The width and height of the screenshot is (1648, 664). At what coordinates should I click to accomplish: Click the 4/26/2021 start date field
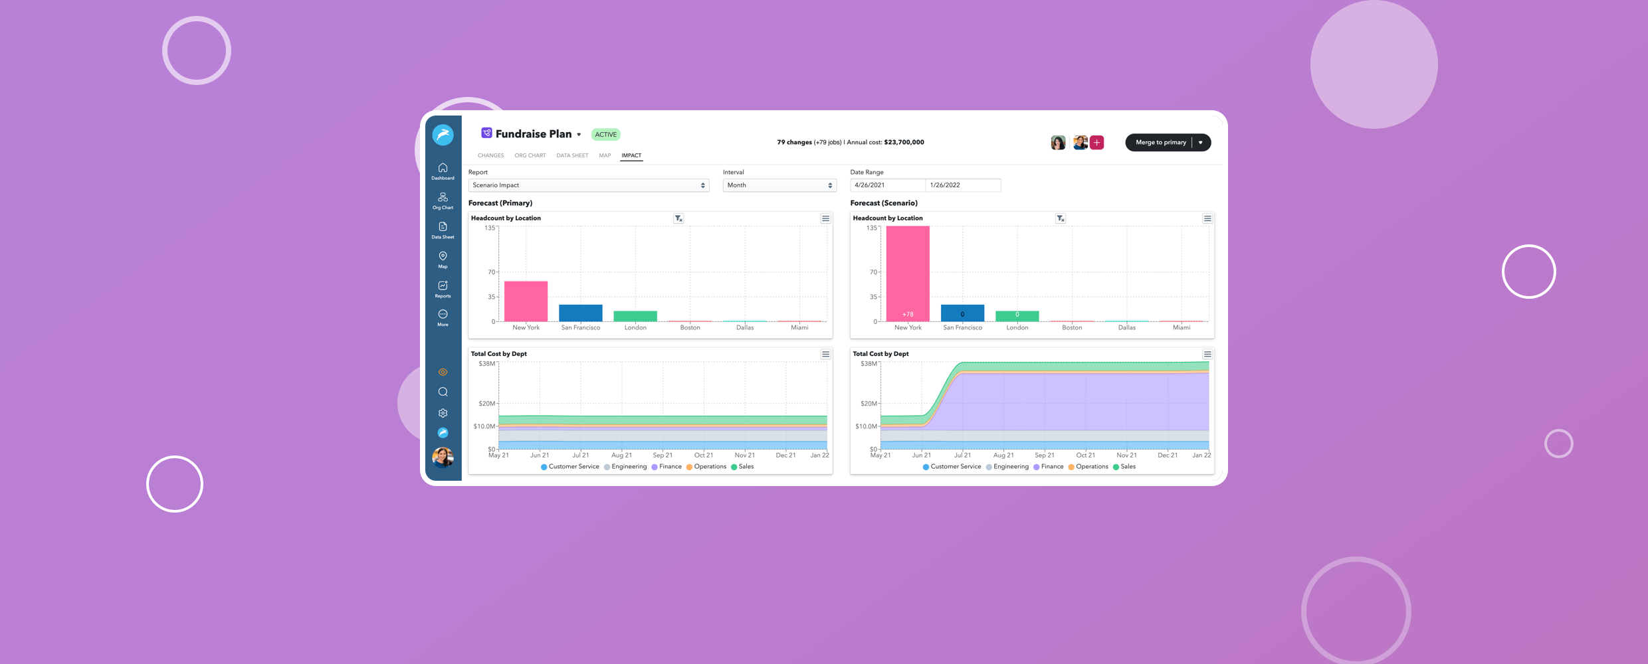pos(887,185)
